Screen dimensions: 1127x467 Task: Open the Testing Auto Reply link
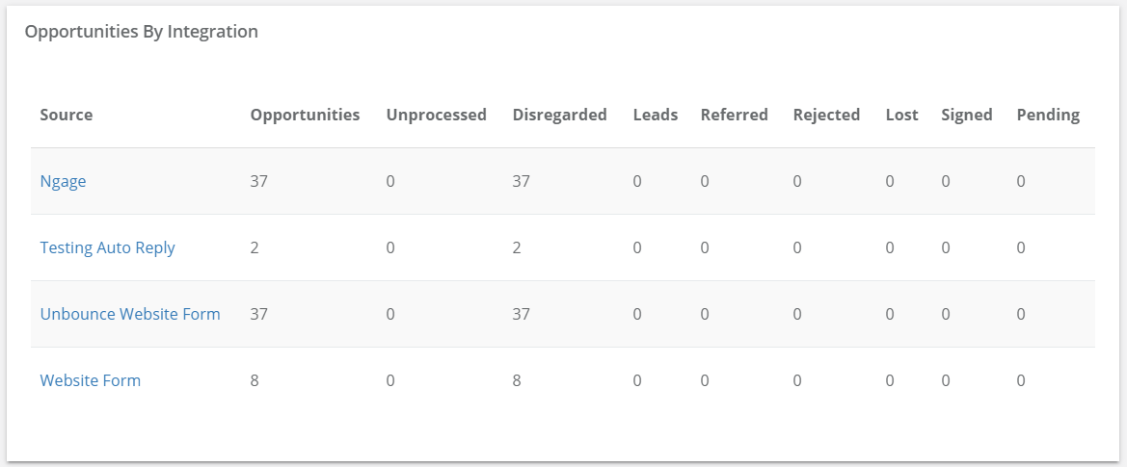pos(108,247)
